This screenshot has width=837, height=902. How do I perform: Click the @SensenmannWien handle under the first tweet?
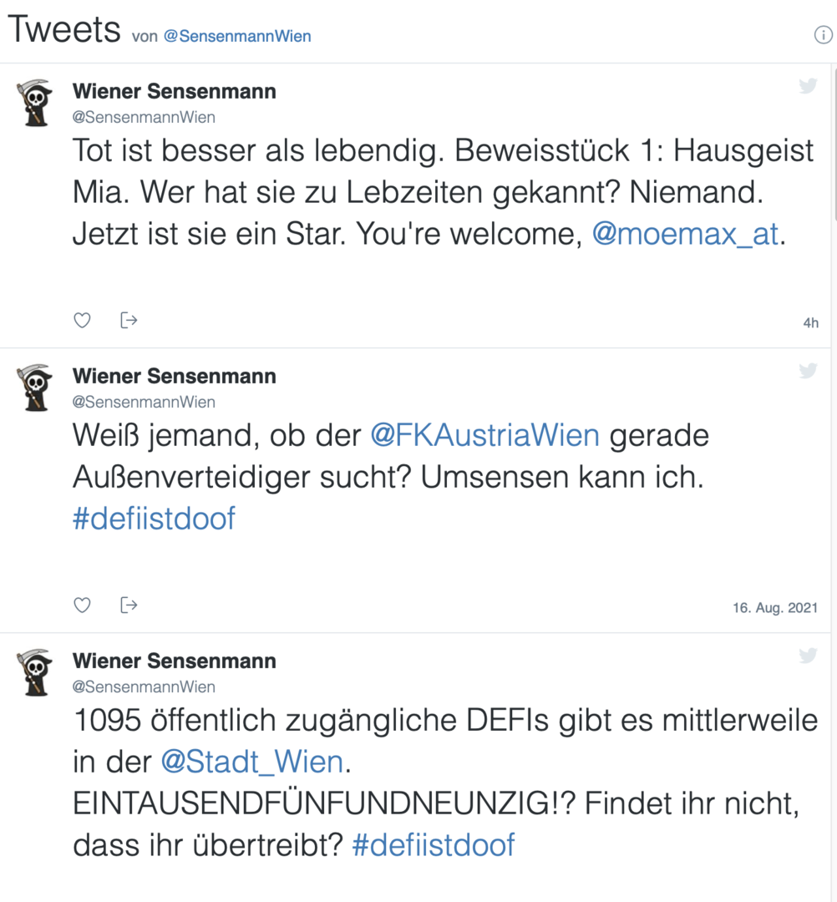pos(144,117)
